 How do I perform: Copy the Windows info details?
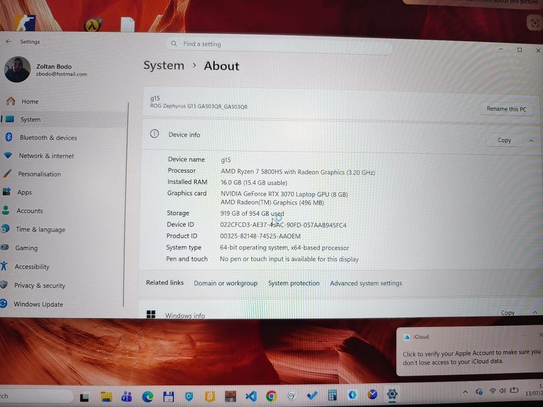507,313
